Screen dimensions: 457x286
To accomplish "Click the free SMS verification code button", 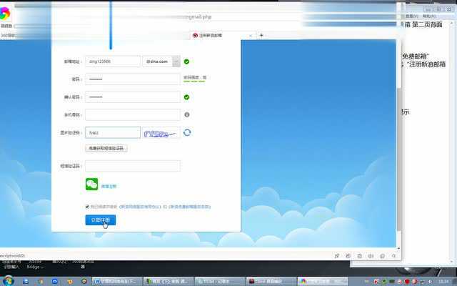I will click(x=106, y=148).
